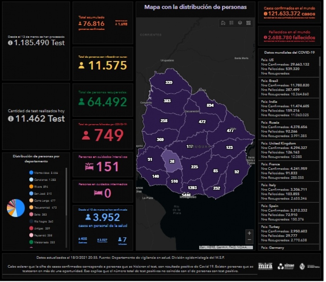Screen dimensions: 326x282
Task: Zoom in with the map plus button
Action: (249, 233)
